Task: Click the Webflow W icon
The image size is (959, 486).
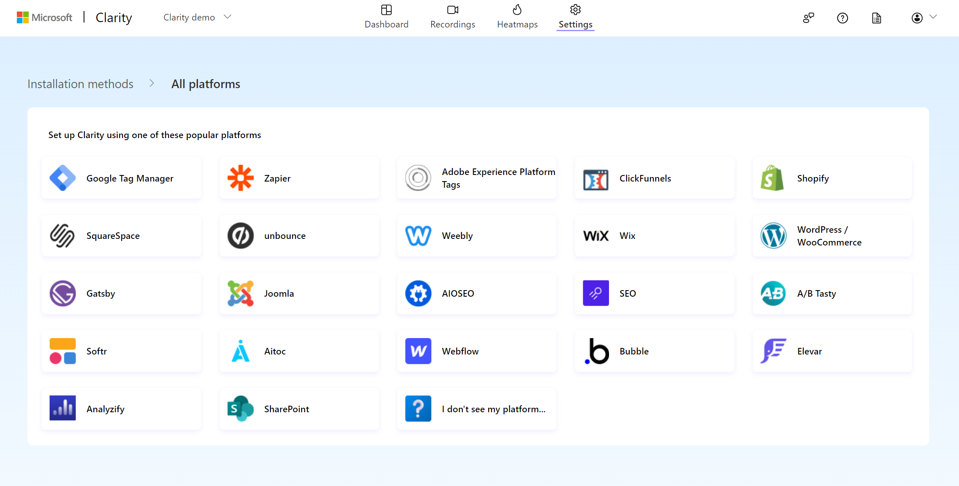Action: pos(418,351)
